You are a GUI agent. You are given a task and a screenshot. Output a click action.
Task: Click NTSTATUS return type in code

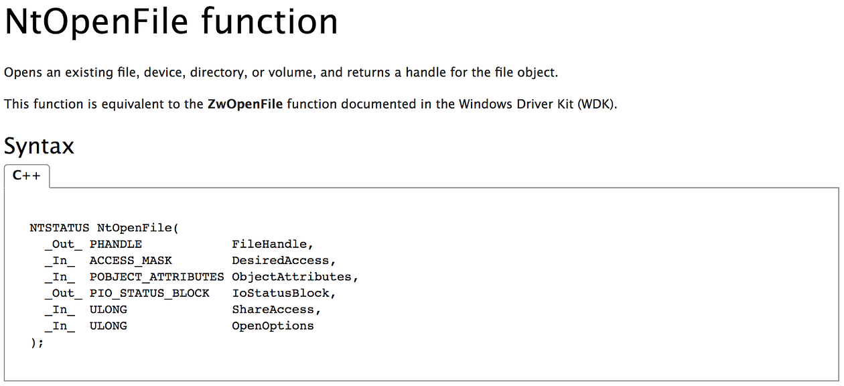point(60,228)
